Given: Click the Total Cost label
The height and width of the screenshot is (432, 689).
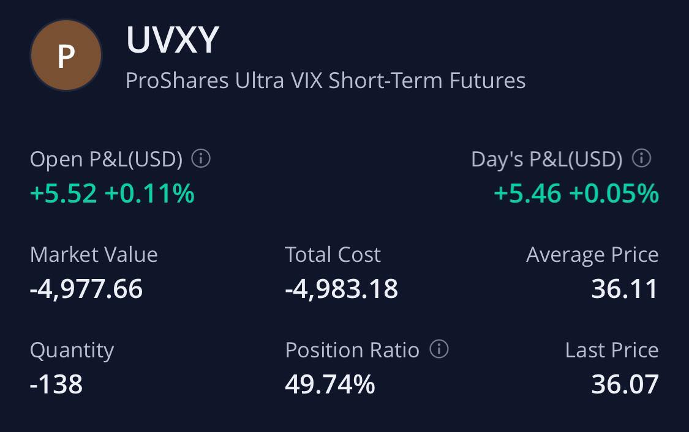Looking at the screenshot, I should (x=333, y=255).
